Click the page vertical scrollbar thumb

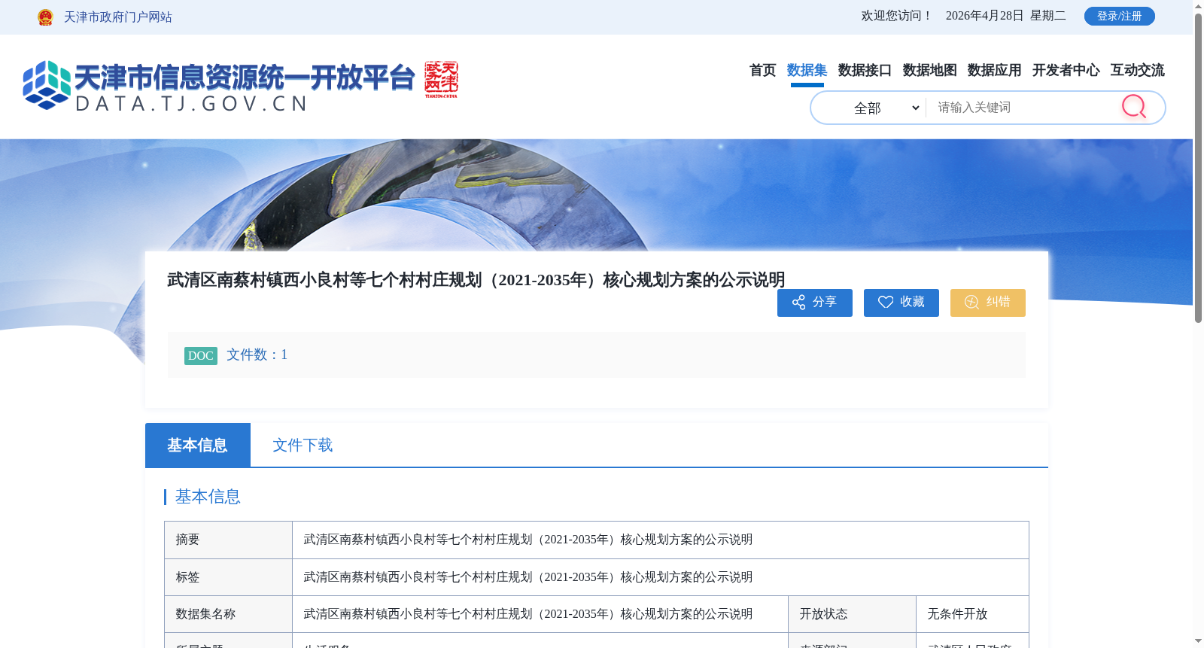(x=1198, y=169)
